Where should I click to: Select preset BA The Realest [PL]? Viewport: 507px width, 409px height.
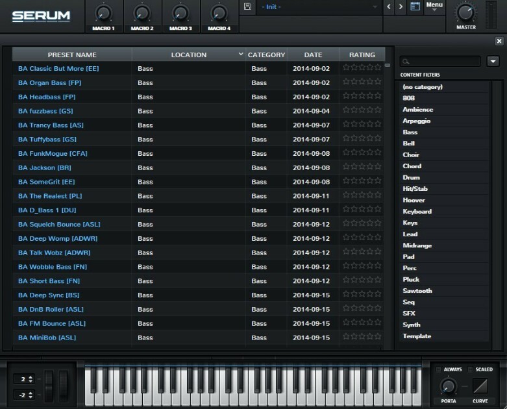(x=50, y=196)
